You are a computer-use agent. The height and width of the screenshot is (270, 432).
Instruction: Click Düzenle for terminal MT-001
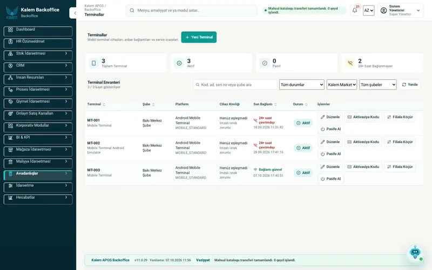click(330, 117)
